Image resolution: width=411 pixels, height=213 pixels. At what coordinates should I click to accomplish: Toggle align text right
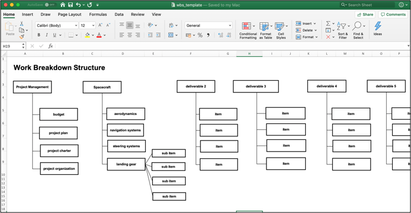coord(138,35)
